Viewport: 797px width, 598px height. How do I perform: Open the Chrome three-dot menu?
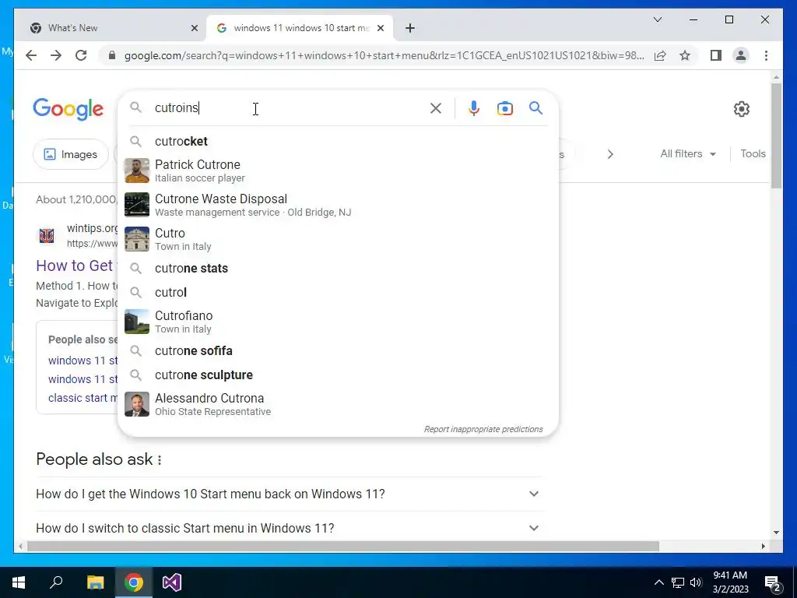click(x=766, y=55)
